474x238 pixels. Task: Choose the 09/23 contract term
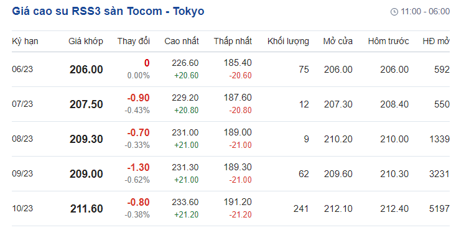click(22, 173)
